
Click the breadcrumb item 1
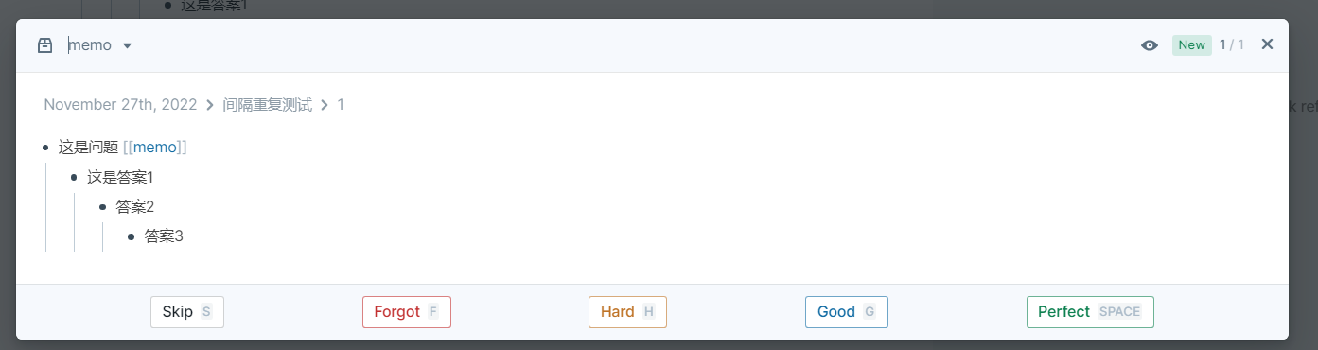point(341,105)
